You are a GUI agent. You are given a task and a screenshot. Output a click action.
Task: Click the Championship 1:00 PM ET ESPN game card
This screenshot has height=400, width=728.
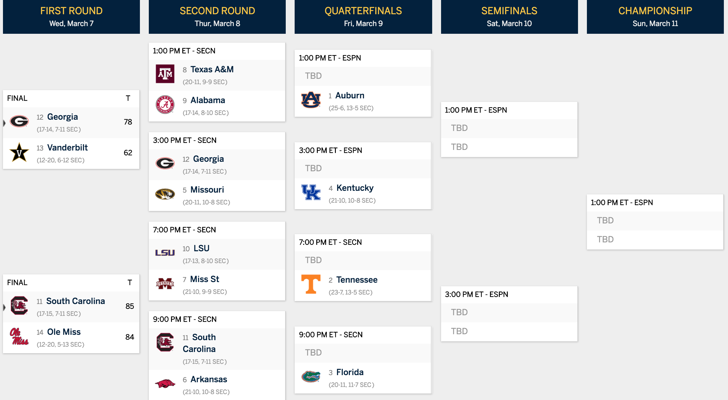[655, 222]
